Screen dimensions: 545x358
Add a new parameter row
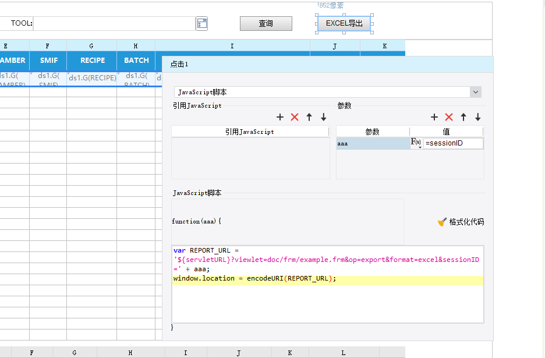pos(434,117)
